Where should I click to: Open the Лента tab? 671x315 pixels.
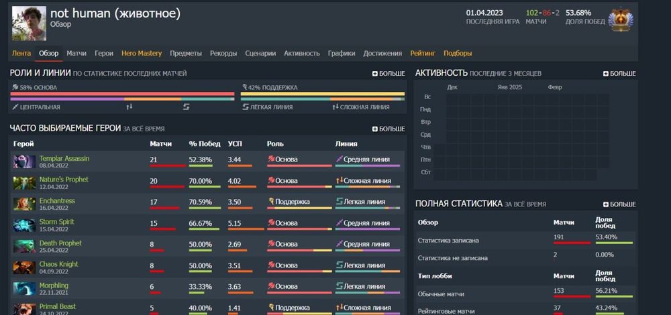pos(21,54)
